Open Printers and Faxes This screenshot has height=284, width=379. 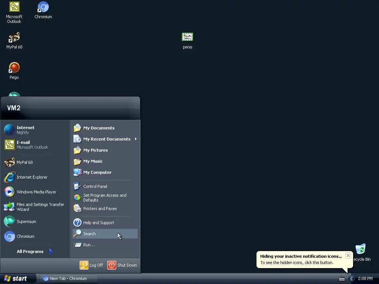coord(105,209)
